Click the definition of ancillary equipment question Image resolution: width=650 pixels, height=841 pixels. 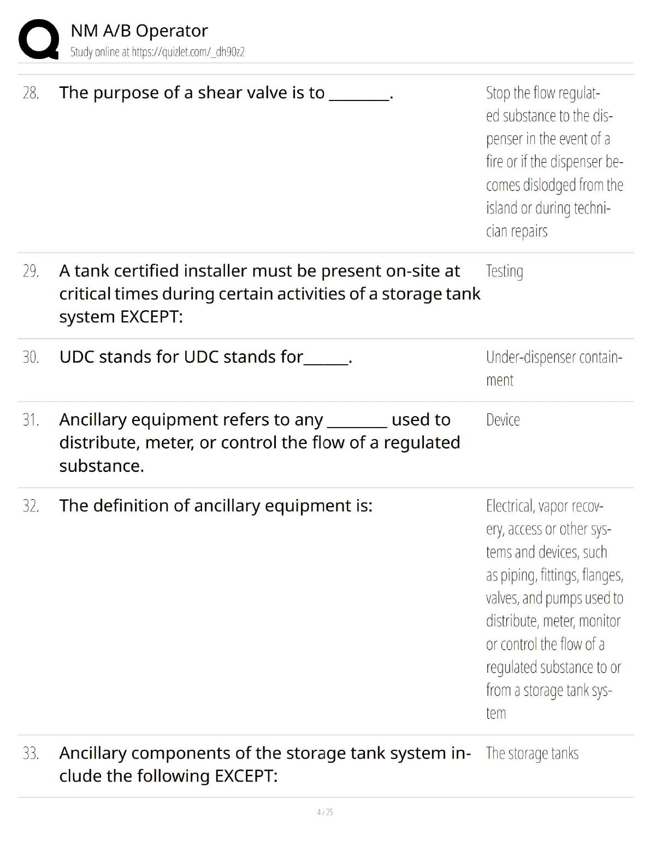216,506
